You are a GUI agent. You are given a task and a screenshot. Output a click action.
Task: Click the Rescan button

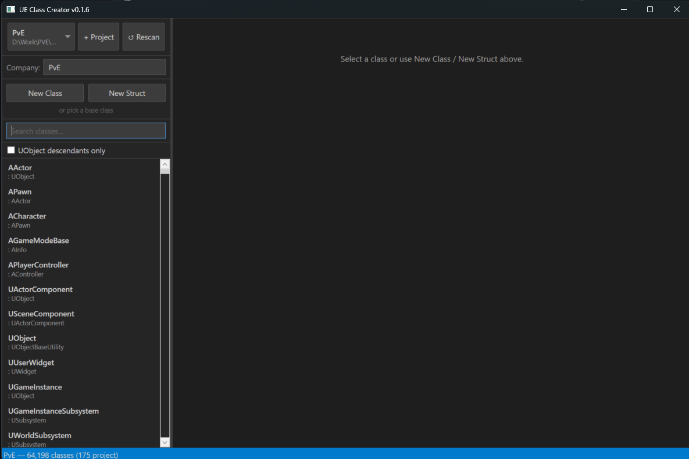[144, 37]
